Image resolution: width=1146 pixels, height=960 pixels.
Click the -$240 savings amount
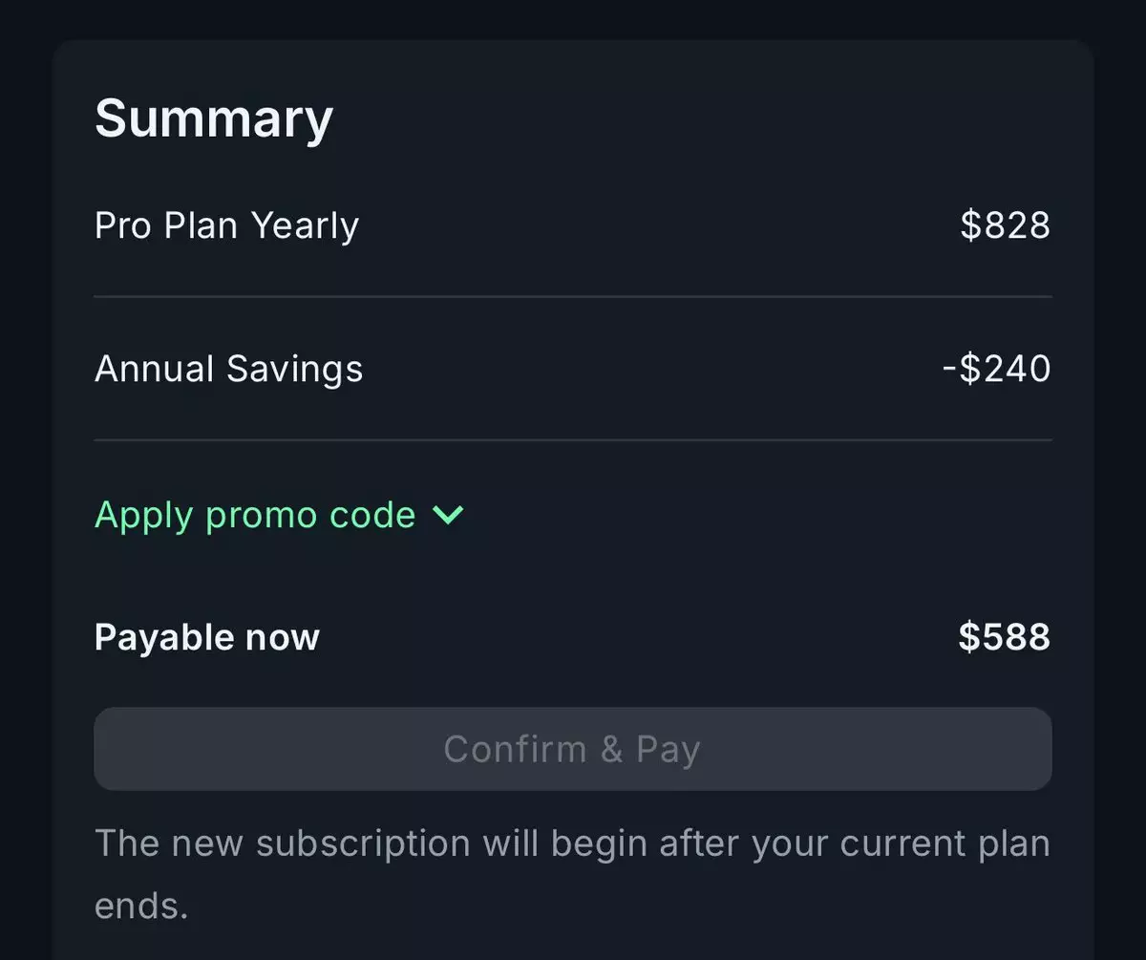[x=996, y=369]
